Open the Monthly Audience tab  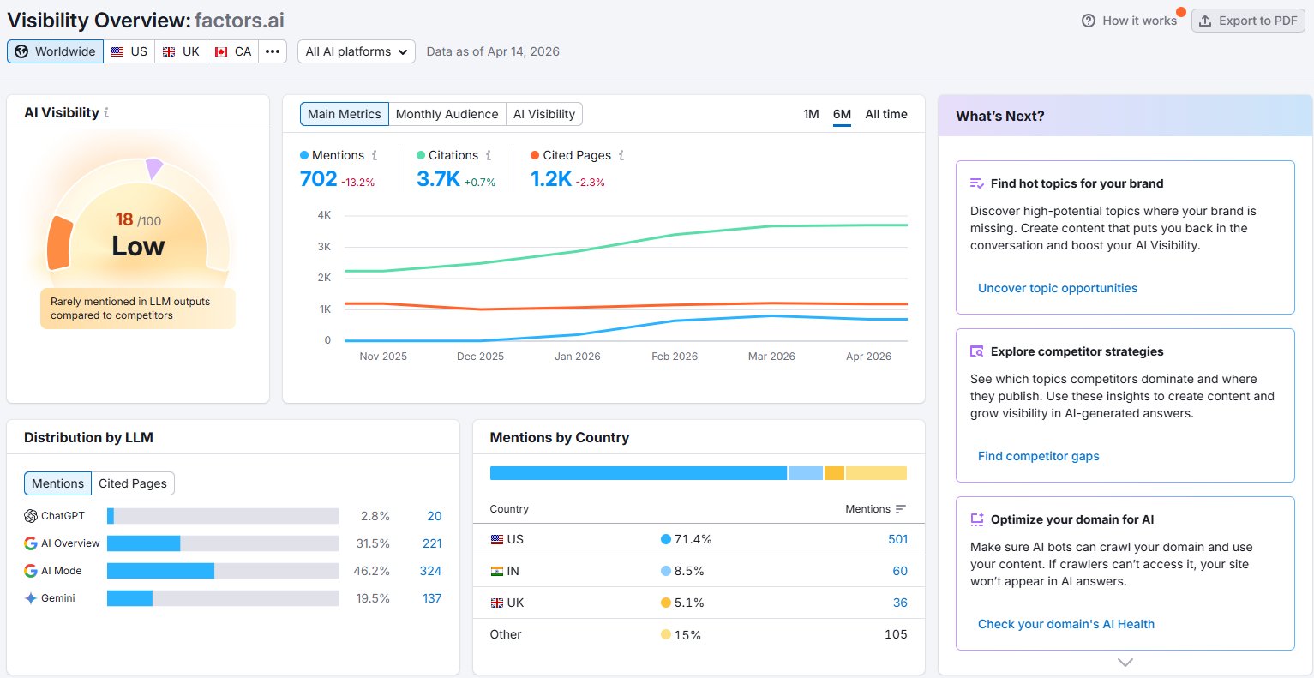click(447, 114)
